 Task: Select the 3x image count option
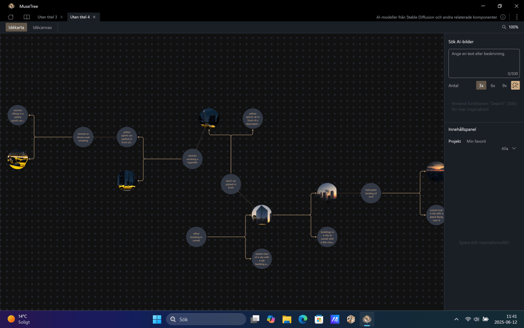pyautogui.click(x=481, y=86)
